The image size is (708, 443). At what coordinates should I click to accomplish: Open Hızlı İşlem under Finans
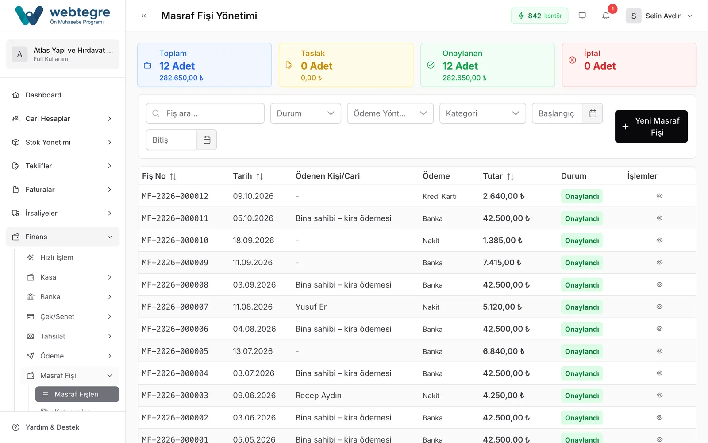pos(70,257)
